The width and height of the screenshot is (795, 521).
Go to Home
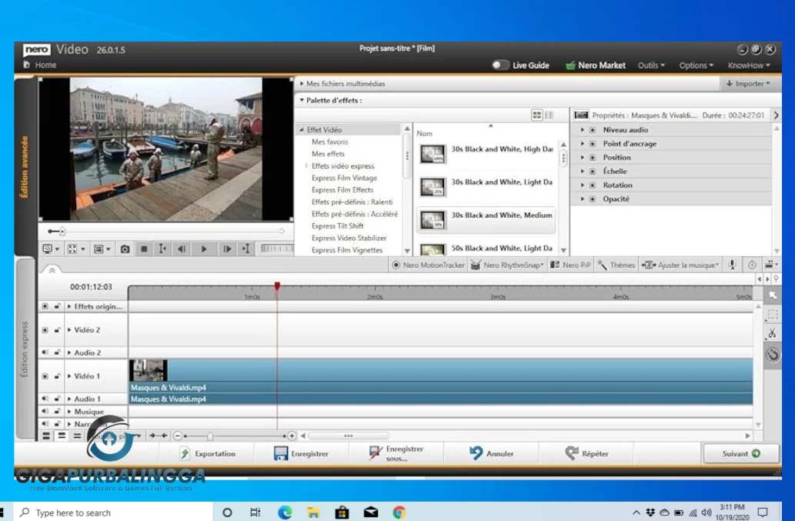(39, 65)
